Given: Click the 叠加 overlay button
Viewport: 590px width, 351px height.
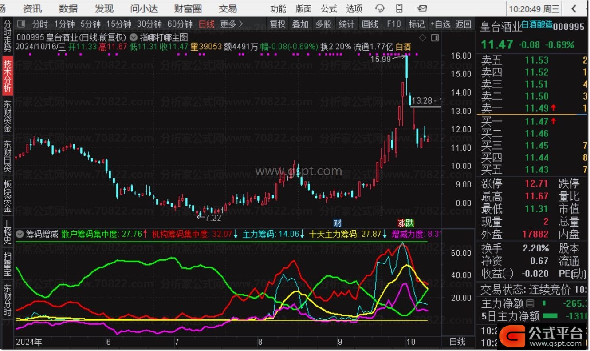Looking at the screenshot, I should 300,24.
